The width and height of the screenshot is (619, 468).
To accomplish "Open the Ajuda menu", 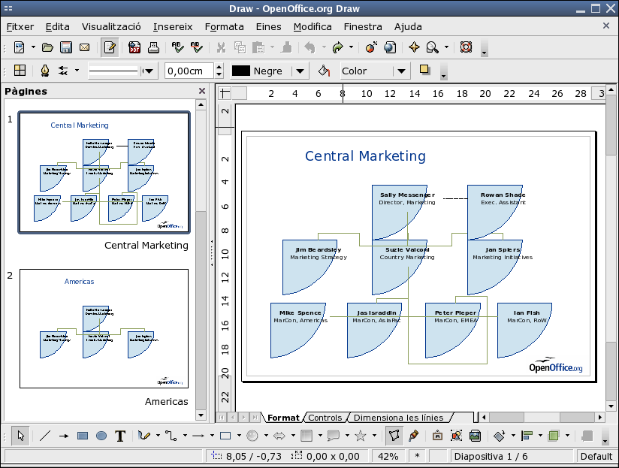I will pos(408,27).
